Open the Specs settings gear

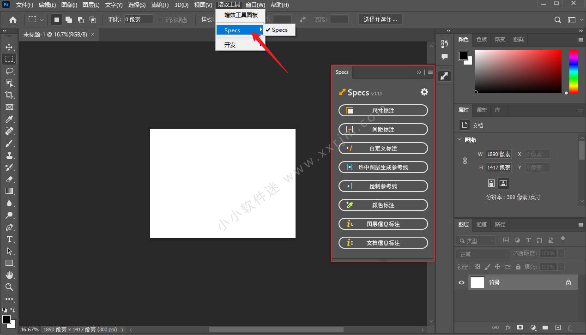pos(424,92)
